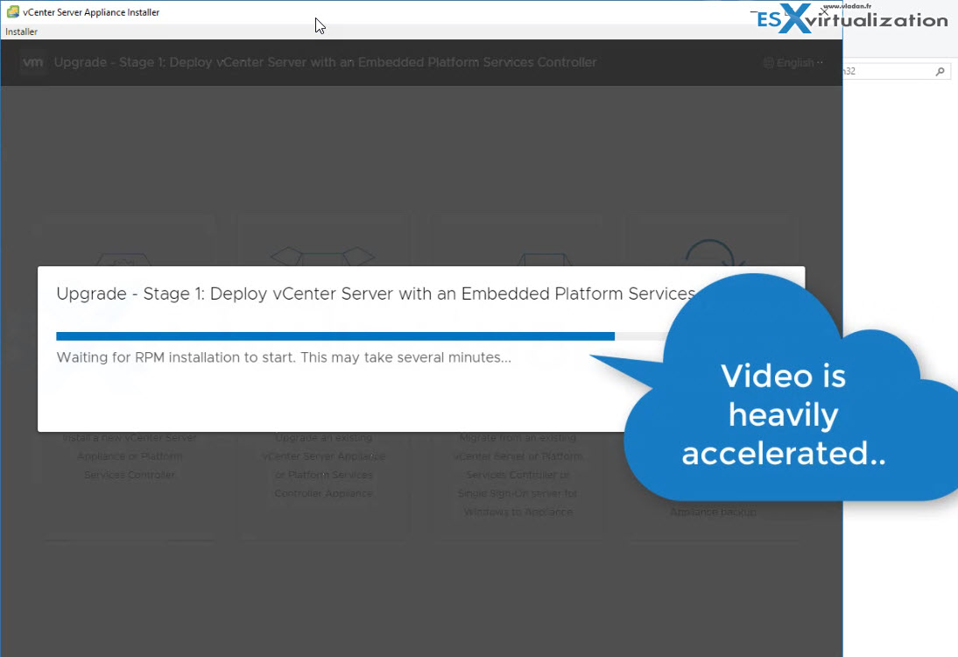
Task: Click the dimmed Restore card circular arrow icon
Action: [713, 254]
